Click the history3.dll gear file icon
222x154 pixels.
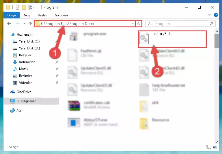pos(144,38)
